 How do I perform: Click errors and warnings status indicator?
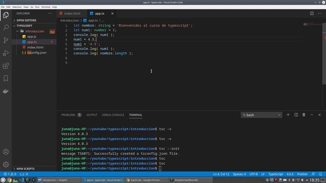(x=10, y=174)
